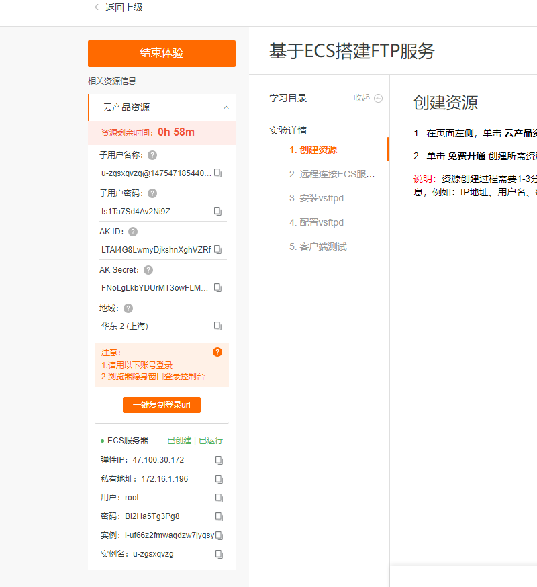Image resolution: width=537 pixels, height=587 pixels.
Task: Click the 结束体验 button
Action: coord(161,54)
